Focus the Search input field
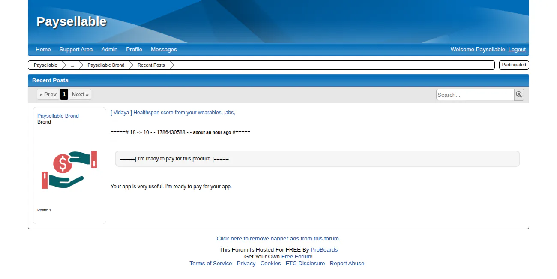This screenshot has width=557, height=279. coord(475,95)
